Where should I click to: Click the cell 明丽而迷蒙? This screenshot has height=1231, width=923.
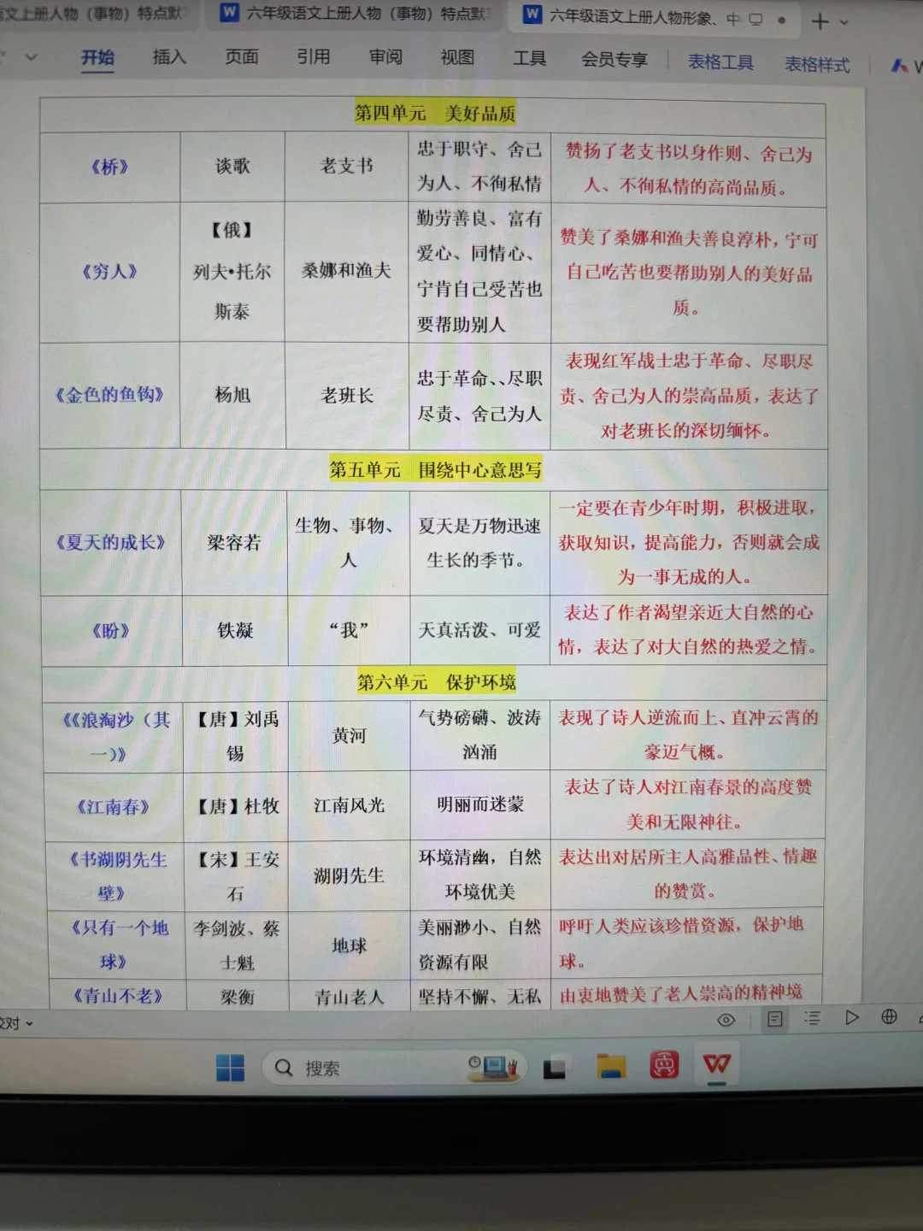(x=480, y=804)
